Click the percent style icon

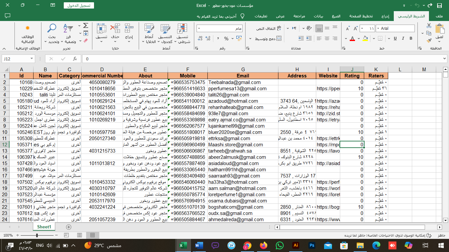point(226,39)
